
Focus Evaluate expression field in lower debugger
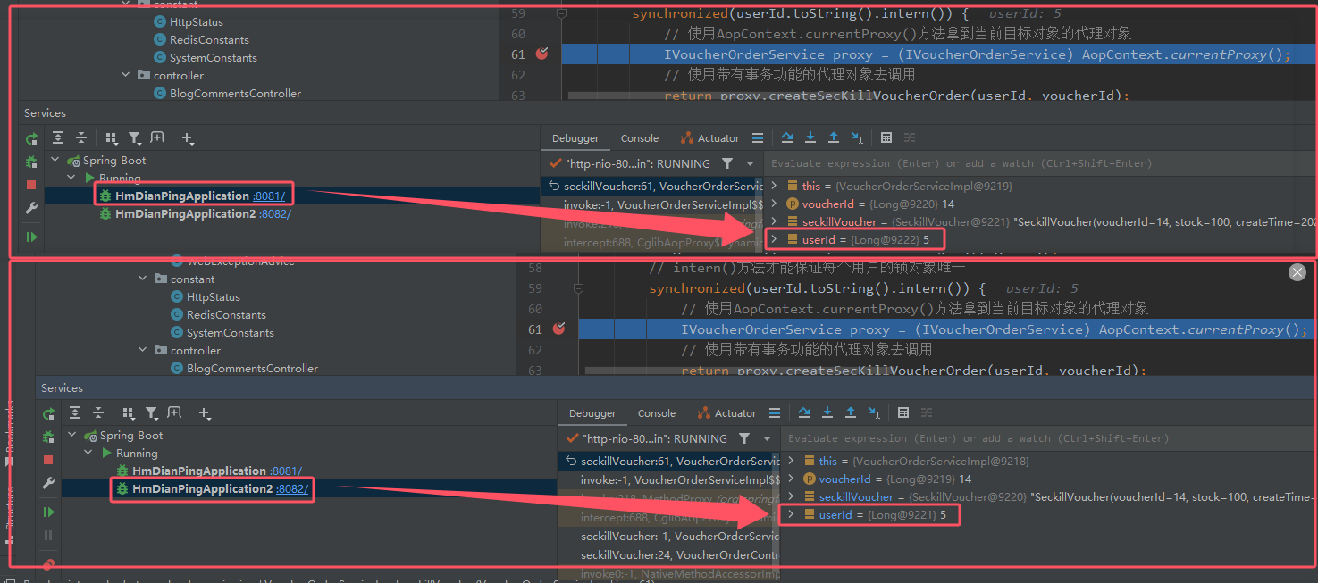[1050, 438]
